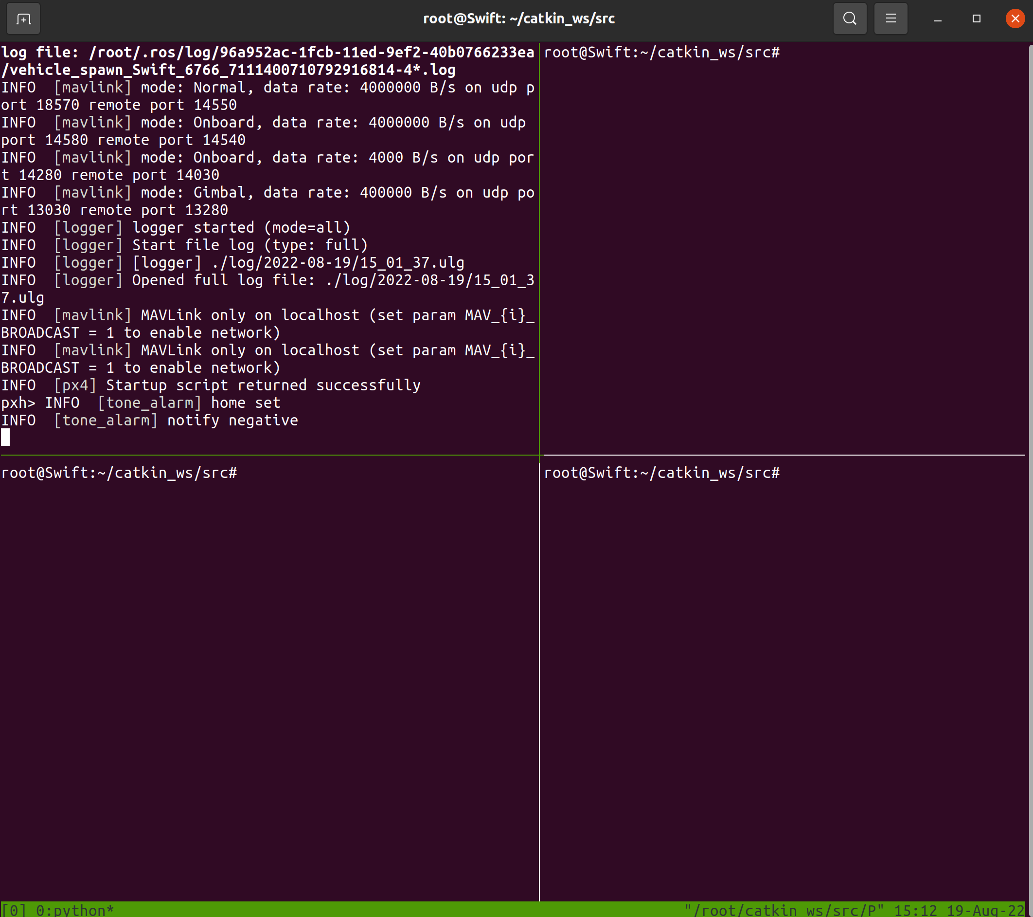This screenshot has height=917, width=1033.
Task: Open a new terminal tab
Action: 23,18
